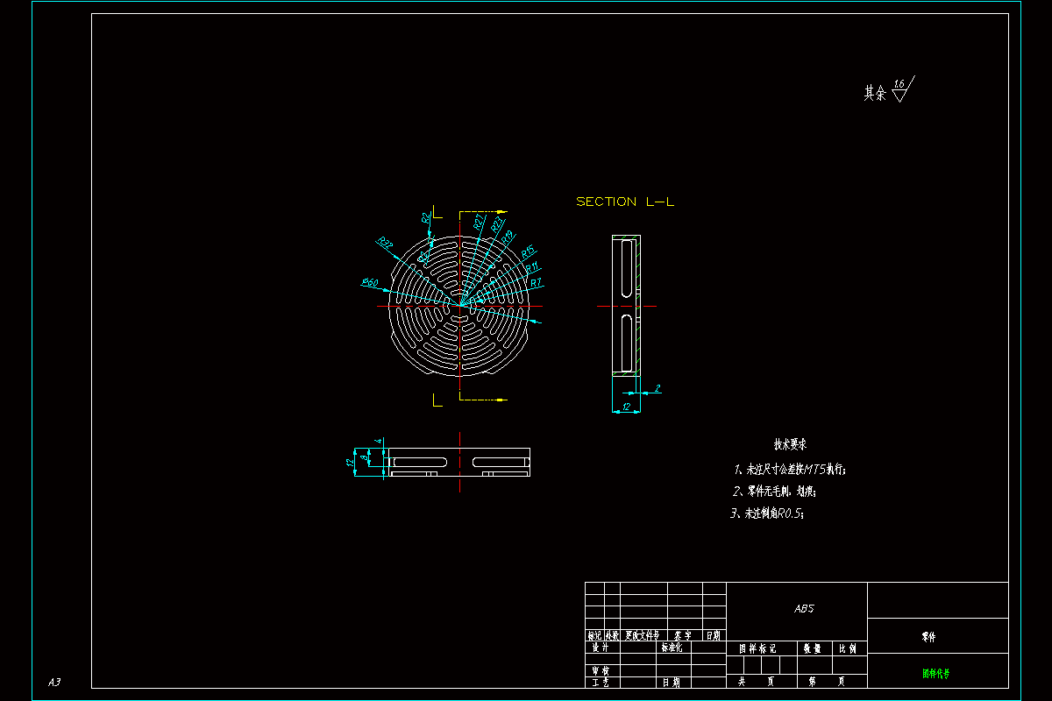Select the R15 radius dimension label
Screen dimensions: 1052x701
coord(528,252)
